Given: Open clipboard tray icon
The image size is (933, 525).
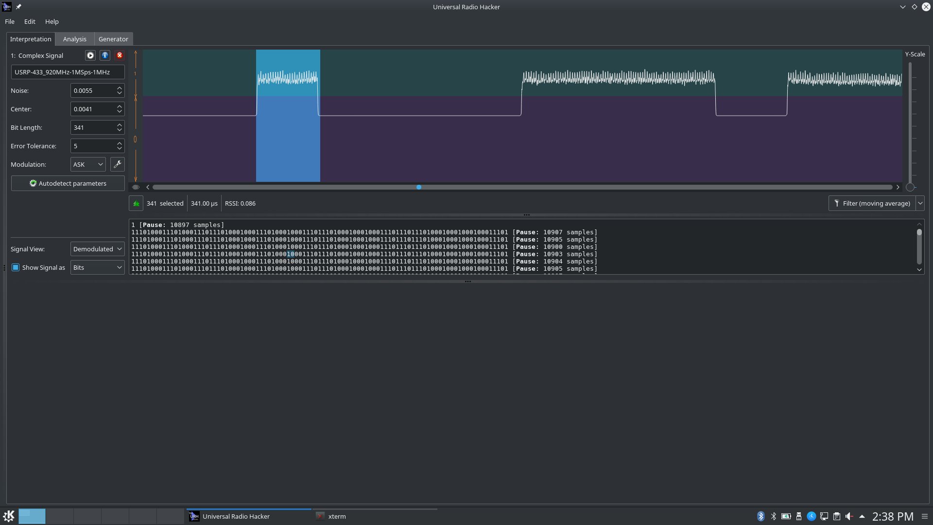Looking at the screenshot, I should [837, 516].
